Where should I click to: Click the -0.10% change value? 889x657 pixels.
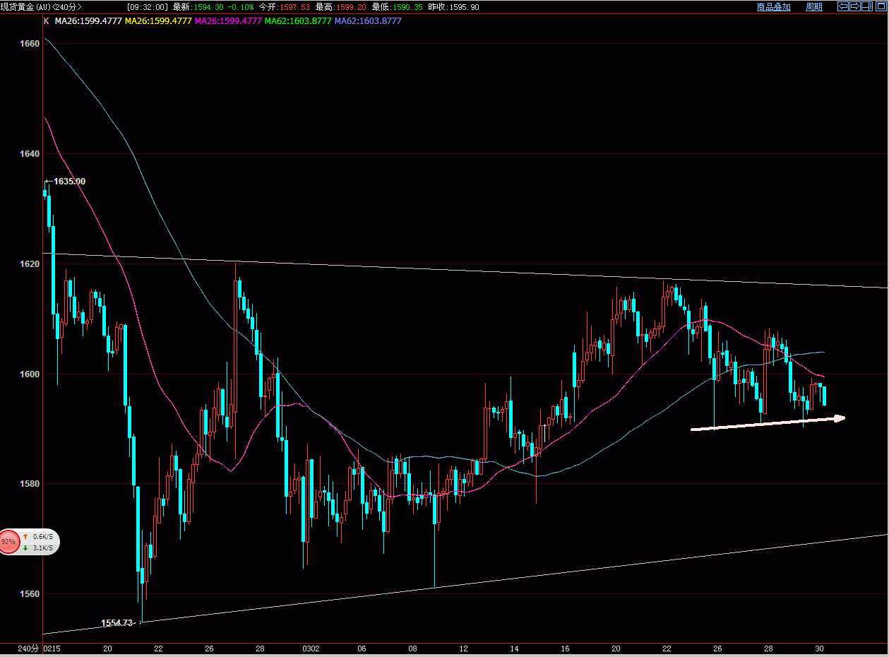tap(240, 6)
